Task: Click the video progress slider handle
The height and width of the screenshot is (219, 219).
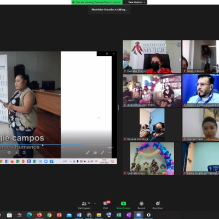Action: click(x=83, y=145)
